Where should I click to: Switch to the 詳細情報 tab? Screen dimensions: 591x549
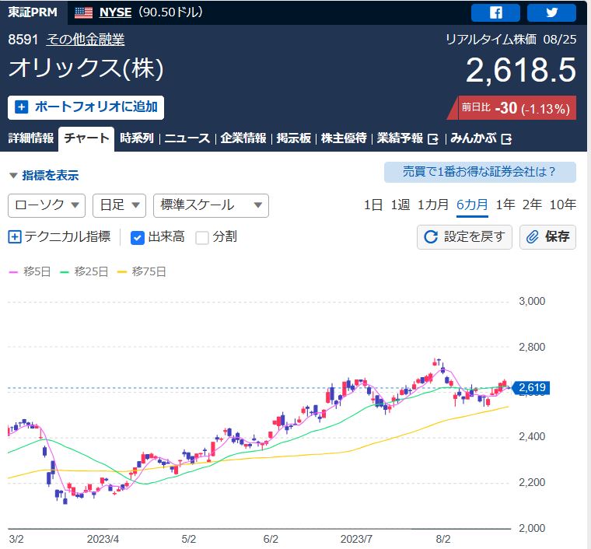point(31,138)
